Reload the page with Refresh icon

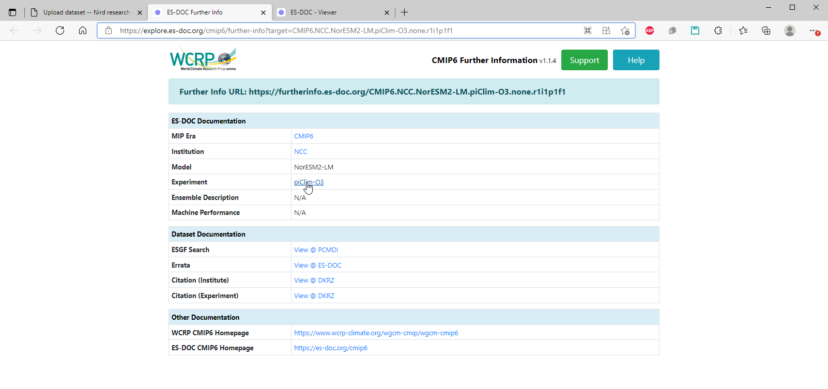(x=60, y=30)
